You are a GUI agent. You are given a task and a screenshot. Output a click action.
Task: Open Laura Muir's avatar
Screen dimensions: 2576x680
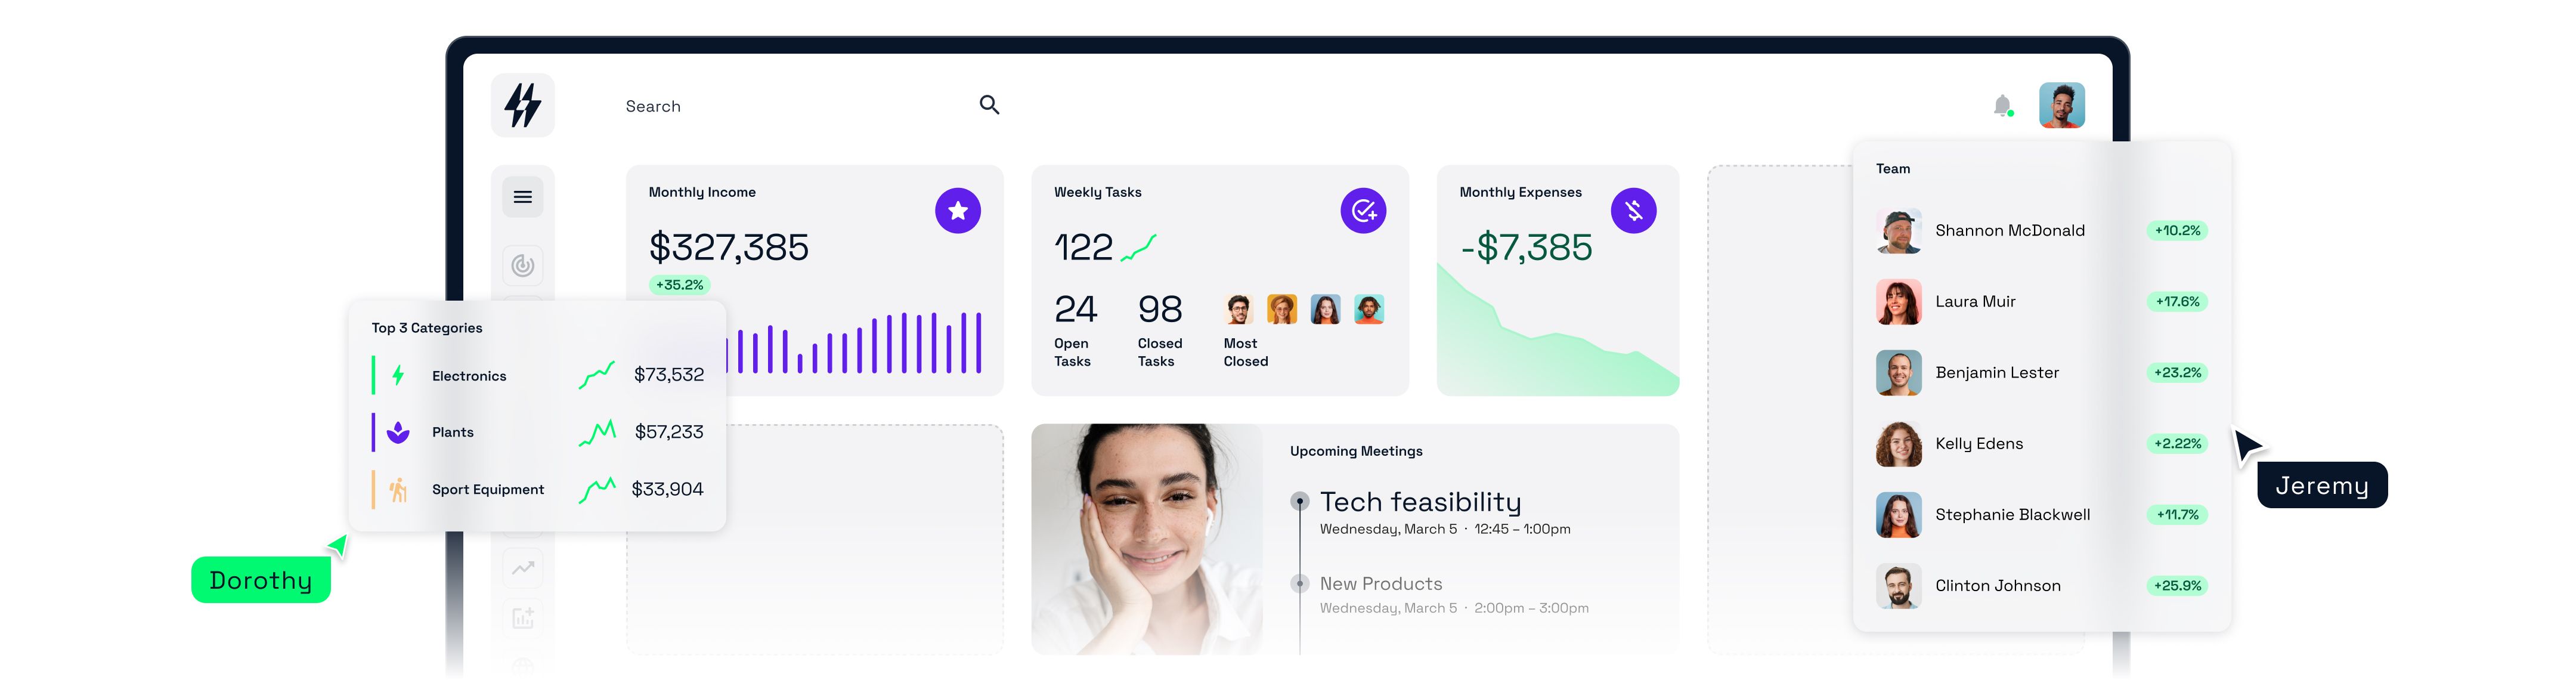coord(1898,302)
